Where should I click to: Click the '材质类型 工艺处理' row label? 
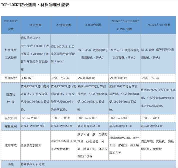(11, 54)
